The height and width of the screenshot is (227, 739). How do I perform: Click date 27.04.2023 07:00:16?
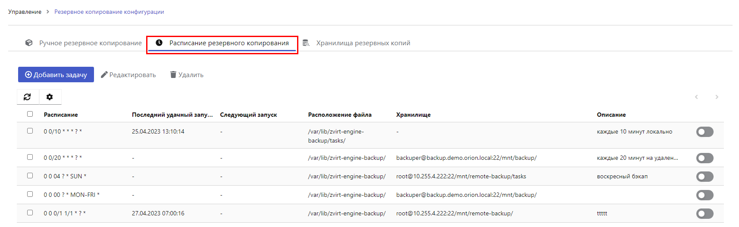click(x=158, y=214)
